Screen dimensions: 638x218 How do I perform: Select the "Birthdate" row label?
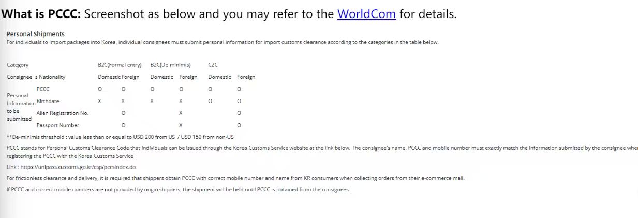click(x=48, y=101)
